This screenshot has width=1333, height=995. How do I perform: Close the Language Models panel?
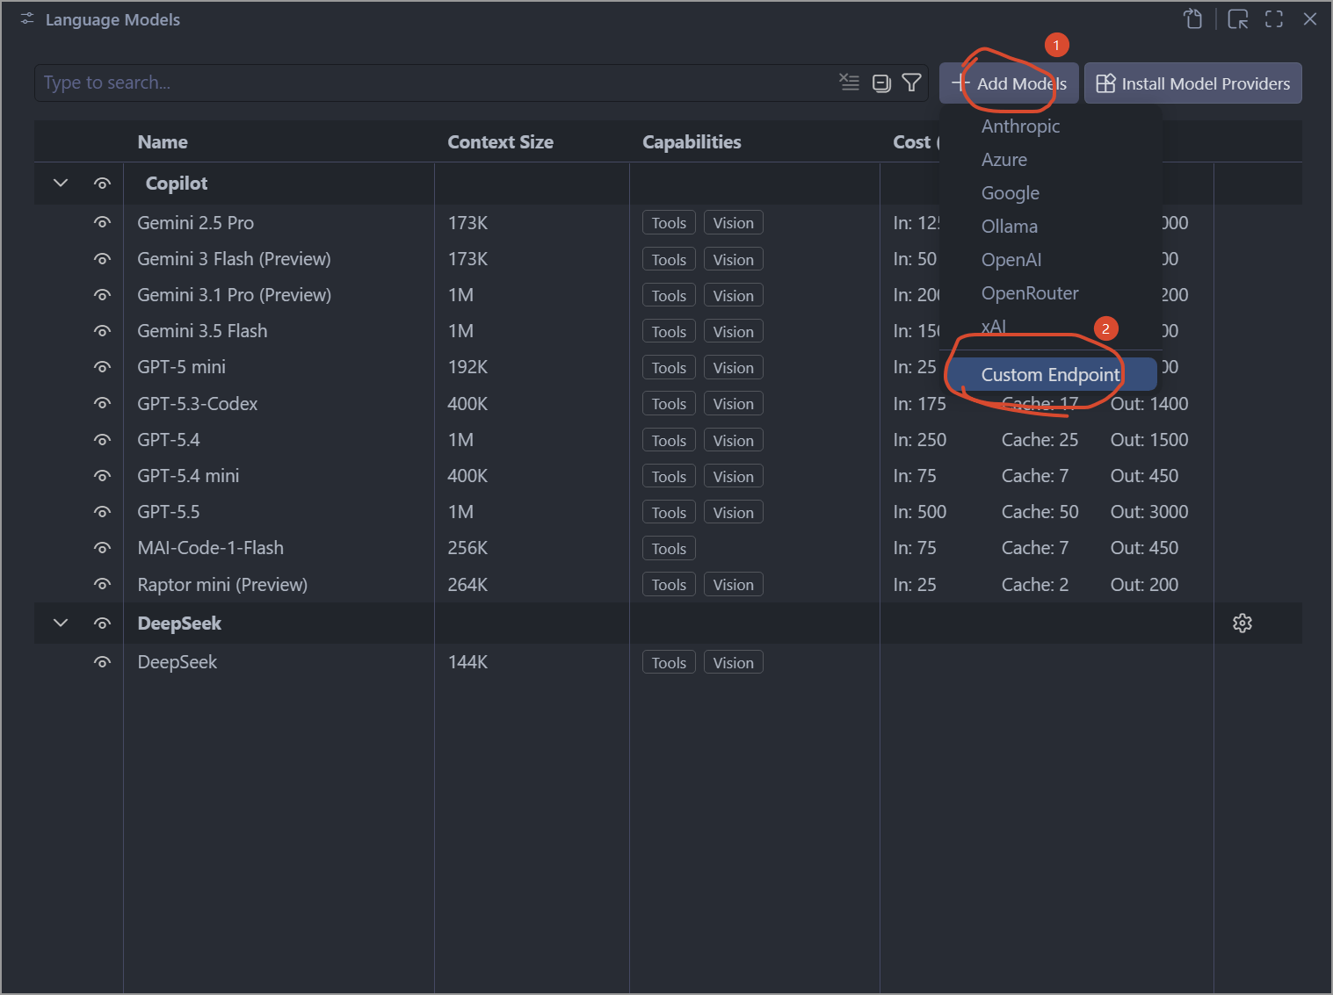click(x=1310, y=19)
